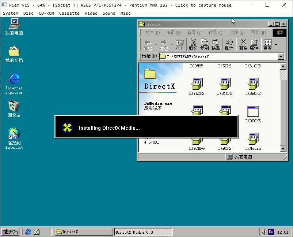Click the vertical scrollbar thumb in DirectX window
293x237 pixels.
(283, 112)
